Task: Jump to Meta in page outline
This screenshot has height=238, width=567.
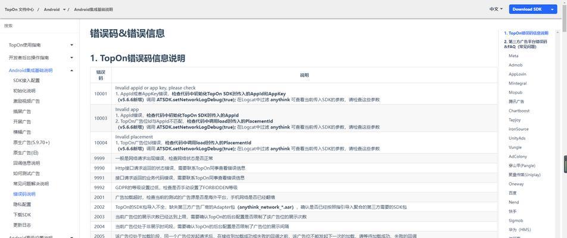Action: click(x=513, y=56)
